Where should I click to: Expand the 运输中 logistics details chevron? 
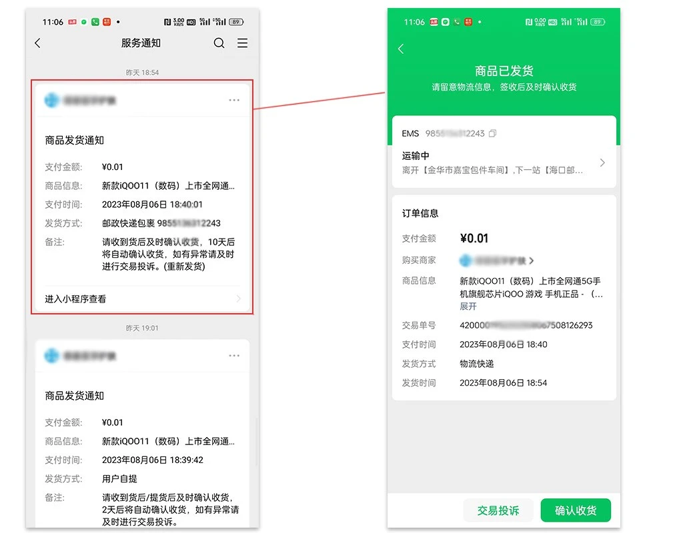point(602,163)
